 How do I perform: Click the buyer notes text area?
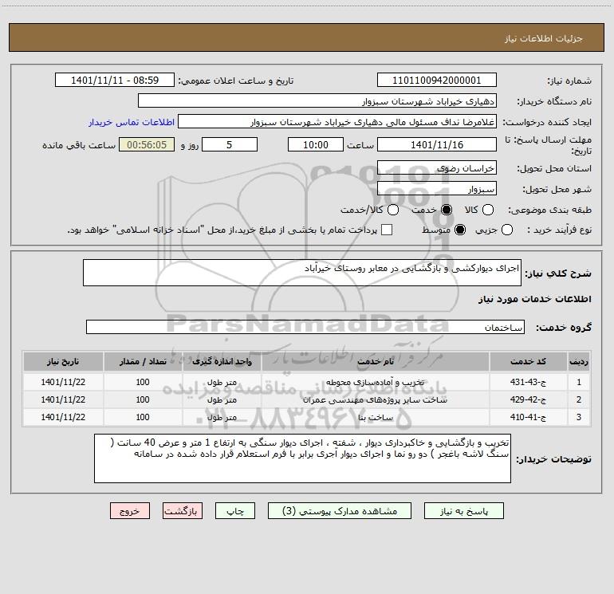[302, 458]
